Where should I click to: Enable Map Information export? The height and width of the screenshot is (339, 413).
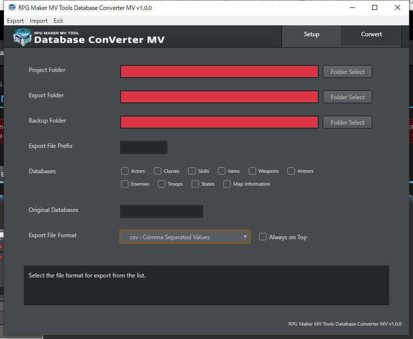227,184
